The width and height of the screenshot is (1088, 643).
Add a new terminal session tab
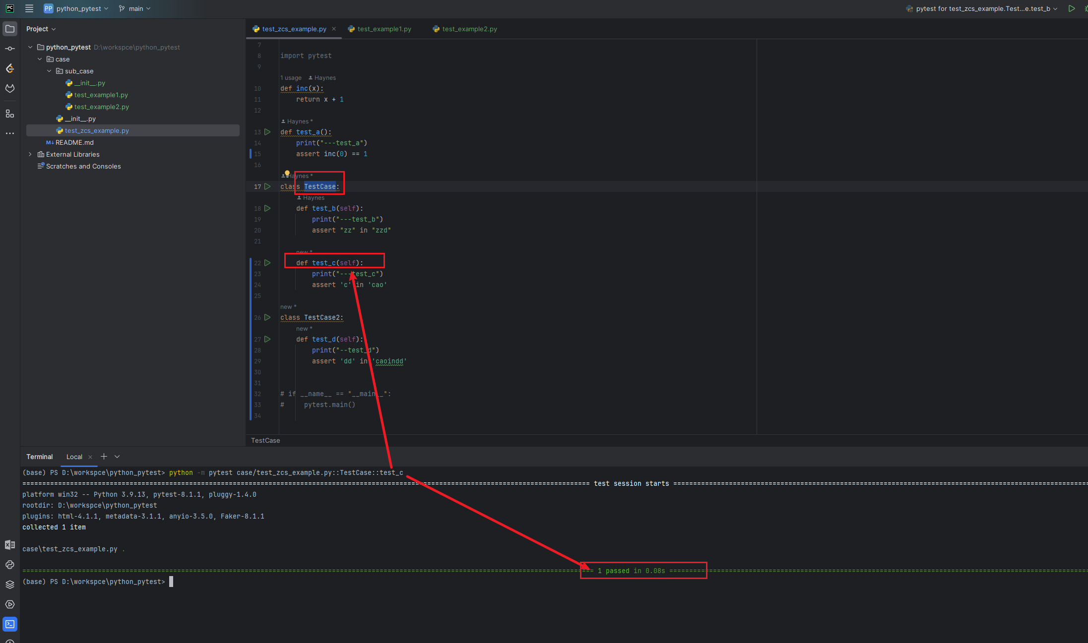(x=104, y=457)
